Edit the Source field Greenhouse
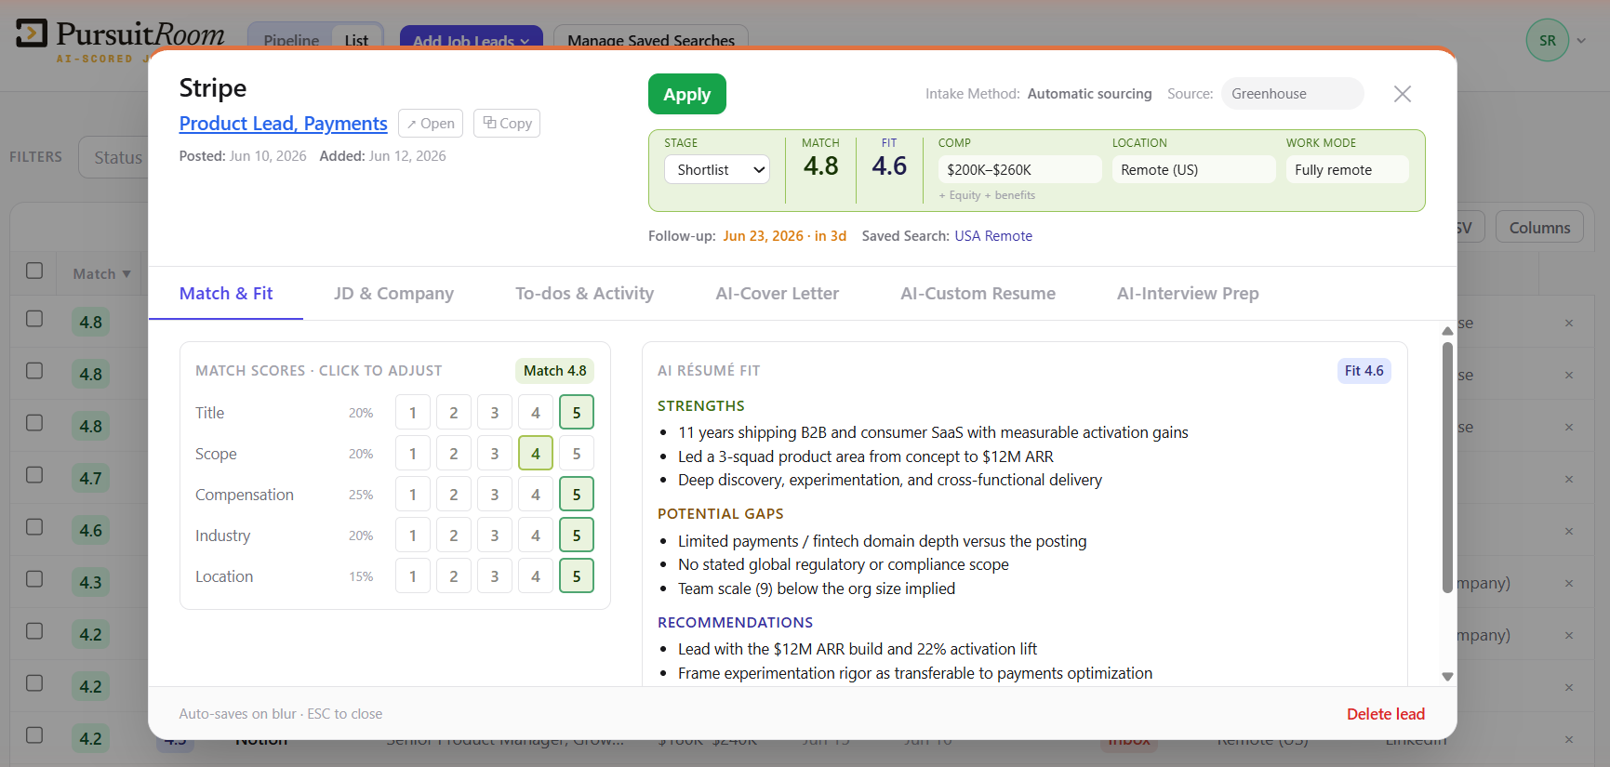The image size is (1610, 767). point(1292,94)
